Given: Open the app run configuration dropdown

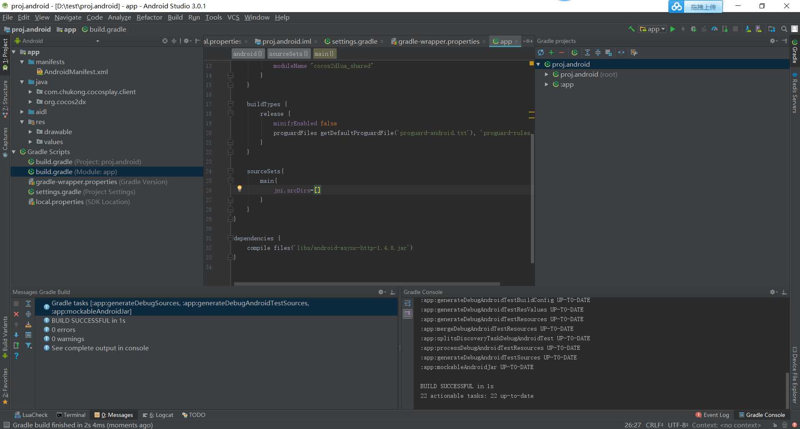Looking at the screenshot, I should 652,29.
